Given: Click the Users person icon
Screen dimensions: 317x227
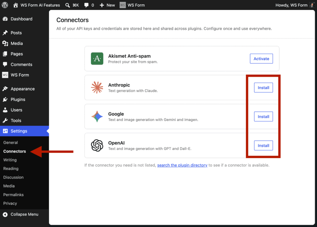Looking at the screenshot, I should point(5,110).
